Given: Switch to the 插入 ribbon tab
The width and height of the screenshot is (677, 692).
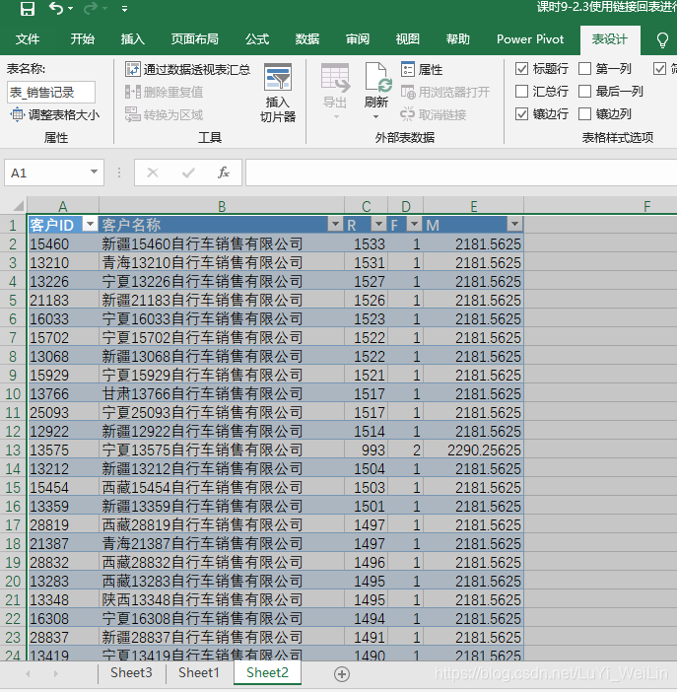Looking at the screenshot, I should [133, 39].
